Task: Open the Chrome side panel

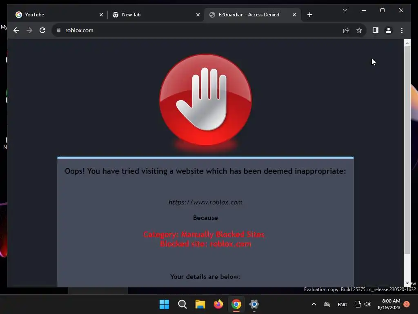Action: point(376,30)
